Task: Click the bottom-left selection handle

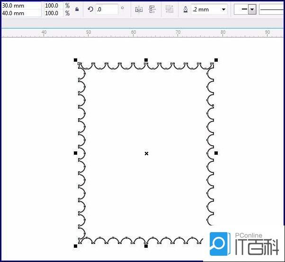Action: [75, 246]
